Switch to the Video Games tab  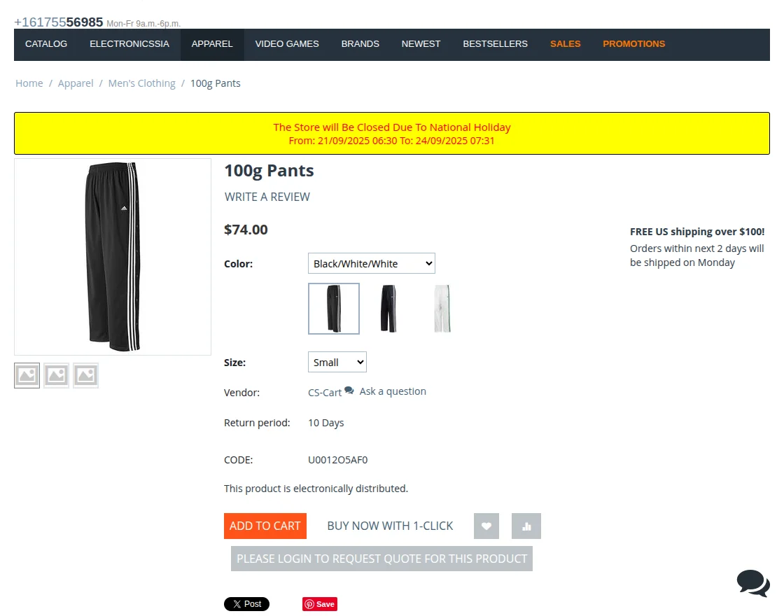tap(287, 44)
